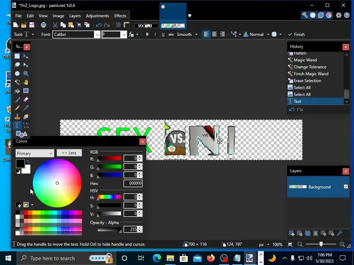Set text alignment to center
Image resolution: width=354 pixels, height=265 pixels.
click(214, 34)
